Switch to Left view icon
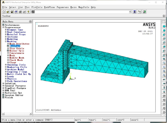The height and width of the screenshot is (123, 167). click(164, 51)
